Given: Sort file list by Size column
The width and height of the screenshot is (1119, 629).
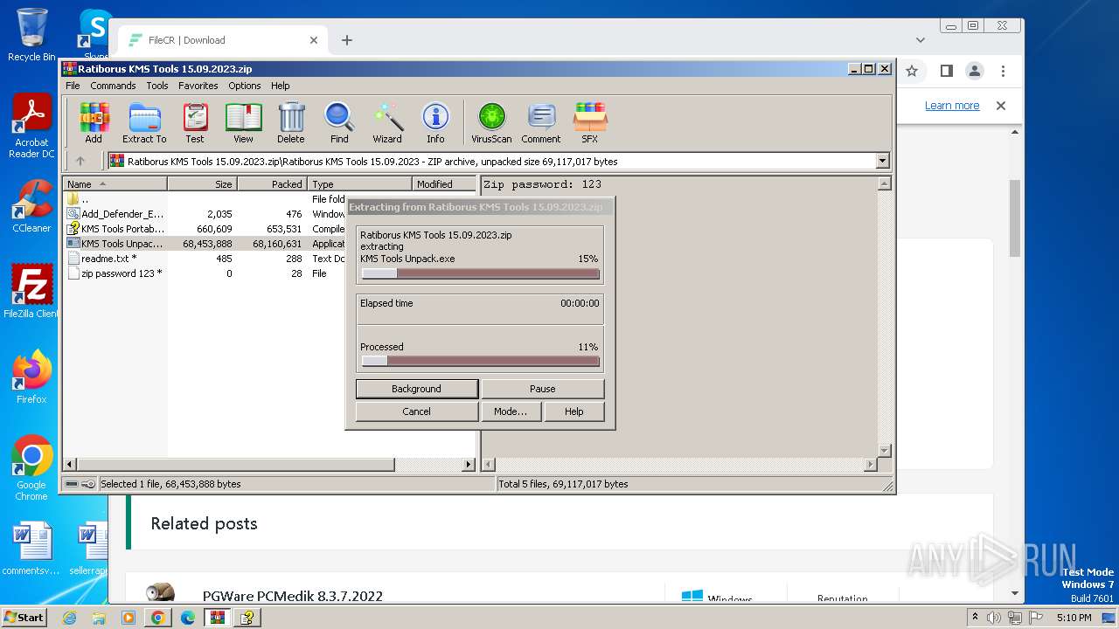Looking at the screenshot, I should click(202, 183).
